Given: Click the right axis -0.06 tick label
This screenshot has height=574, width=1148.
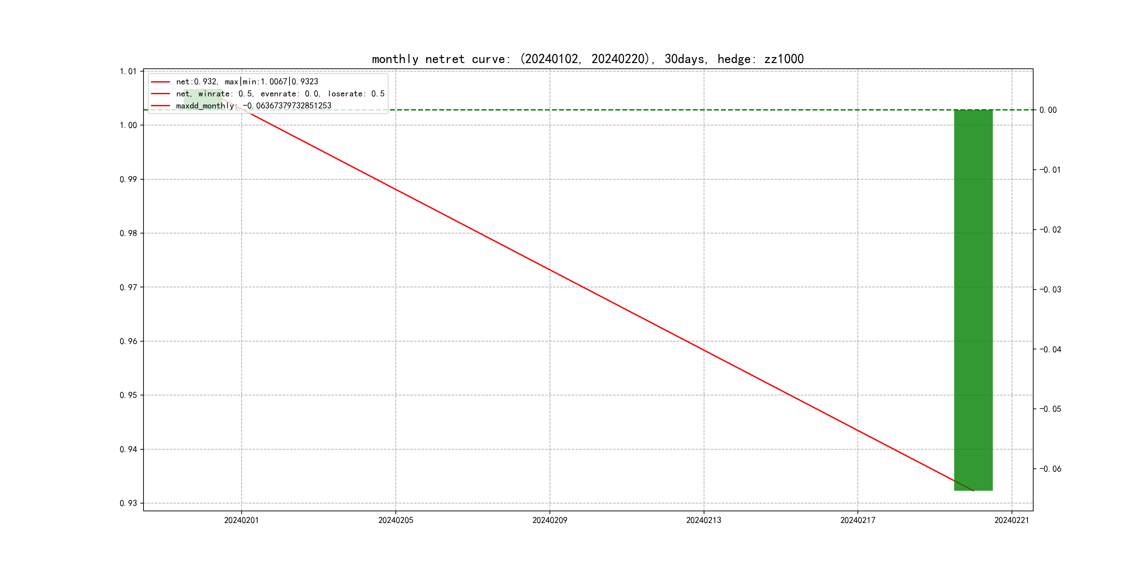Looking at the screenshot, I should tap(1050, 469).
